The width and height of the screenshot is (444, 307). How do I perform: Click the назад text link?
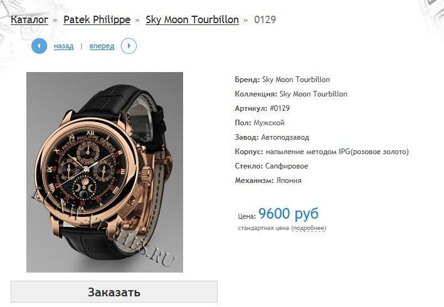[63, 46]
